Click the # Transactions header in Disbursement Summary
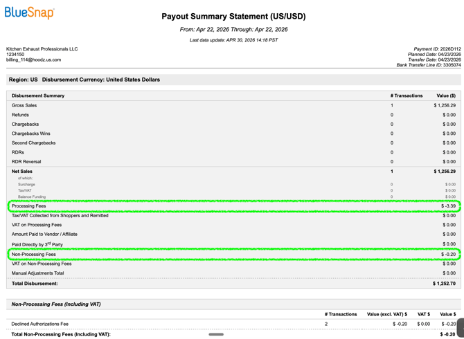 (407, 95)
